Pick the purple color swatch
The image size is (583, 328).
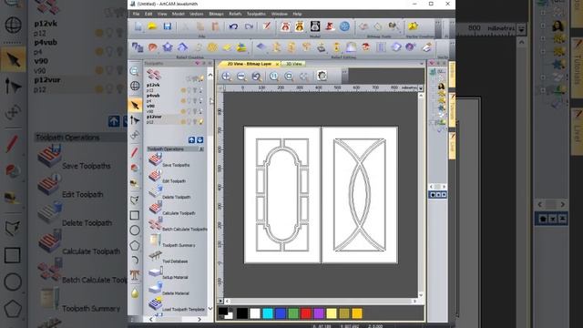coord(319,313)
